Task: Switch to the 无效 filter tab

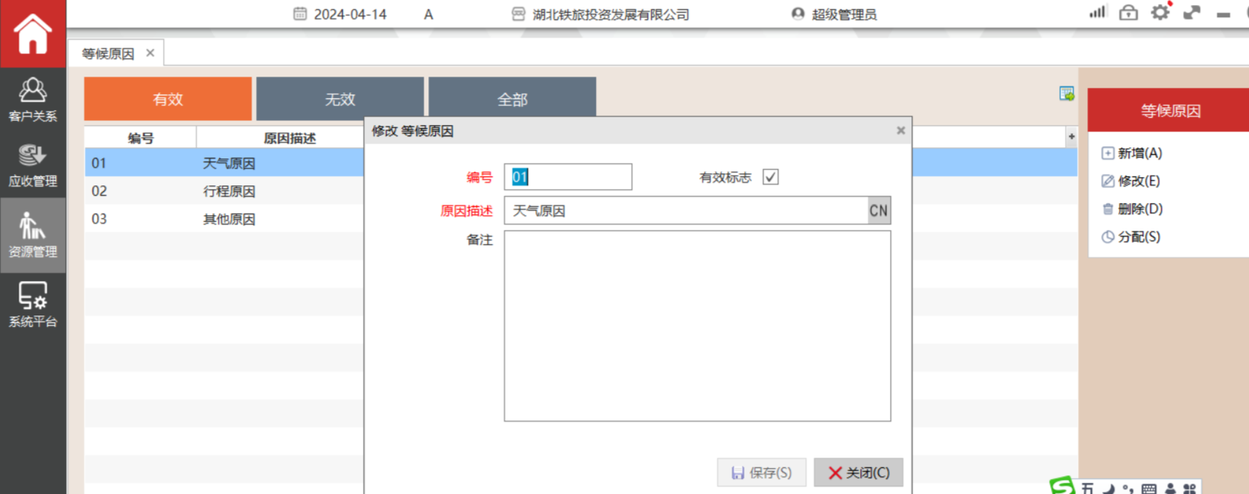Action: click(340, 99)
